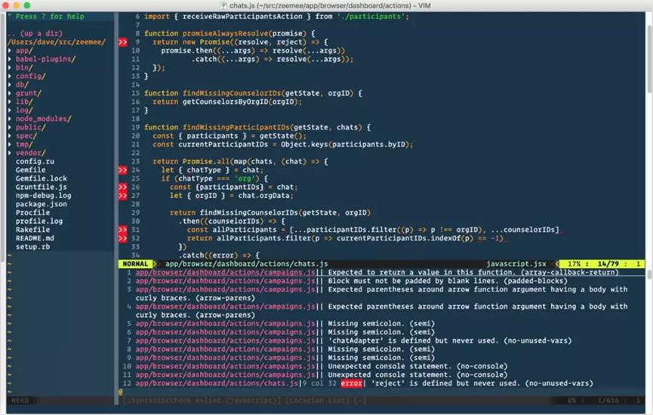Select README.md in the file tree
Screen dimensions: 653x415
[x=35, y=238]
